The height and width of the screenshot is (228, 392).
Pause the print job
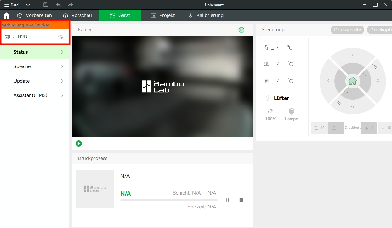(x=227, y=200)
